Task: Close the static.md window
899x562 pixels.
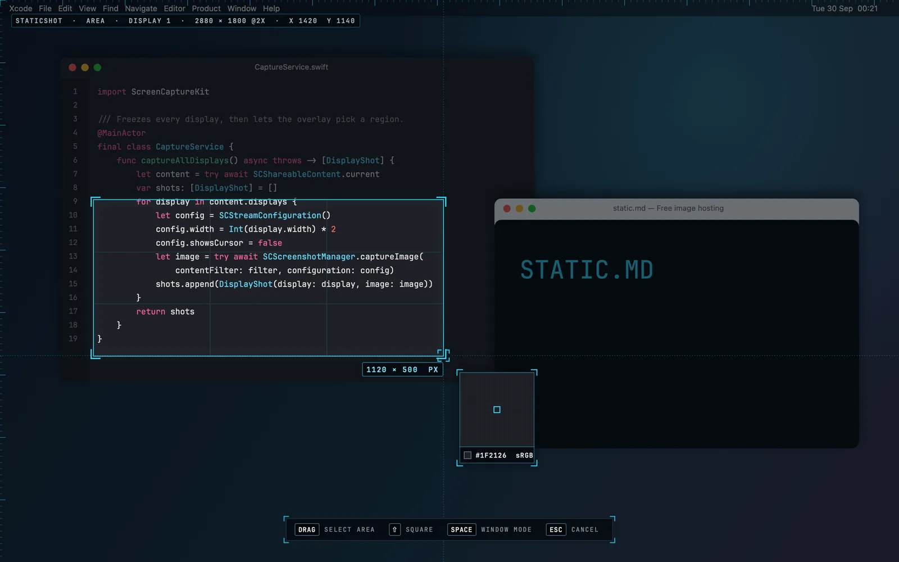Action: coord(507,209)
